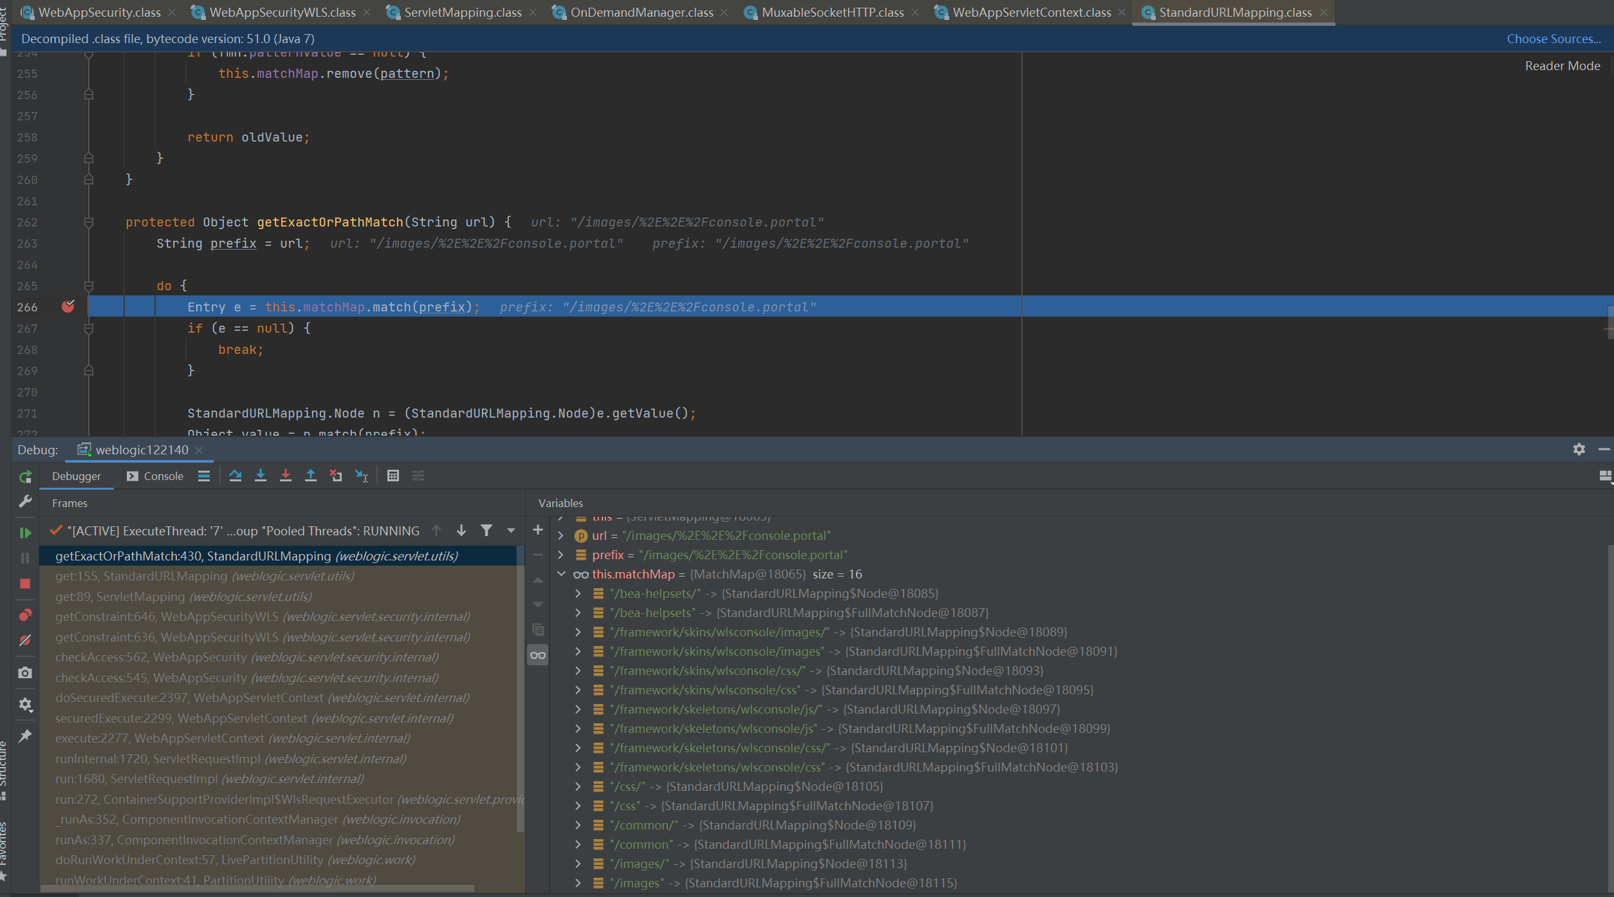This screenshot has height=897, width=1614.
Task: Select Debugger tab
Action: [77, 476]
